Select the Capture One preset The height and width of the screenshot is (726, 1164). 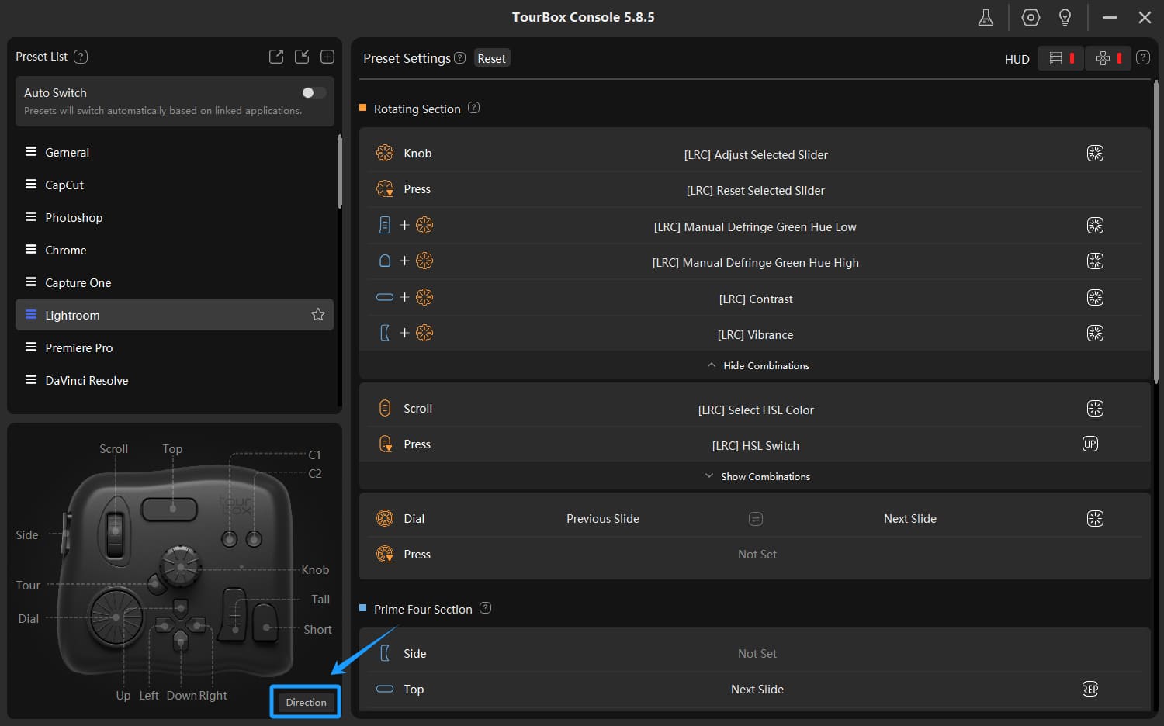coord(175,282)
